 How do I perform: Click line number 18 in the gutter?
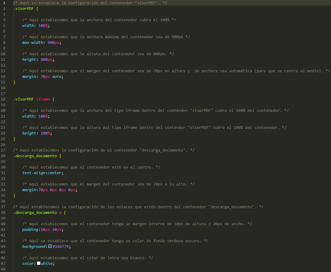coord(3,99)
